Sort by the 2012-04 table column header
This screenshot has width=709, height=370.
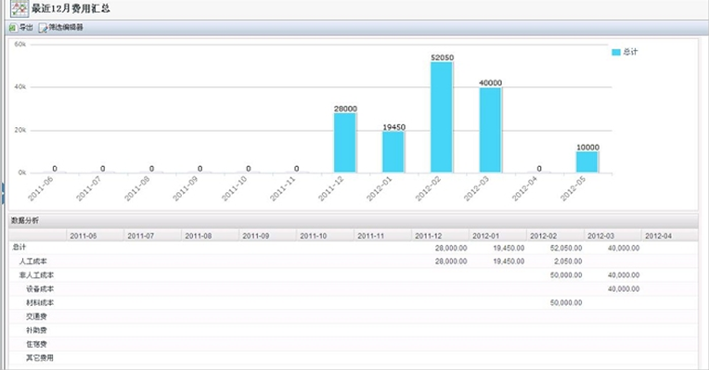click(x=670, y=236)
